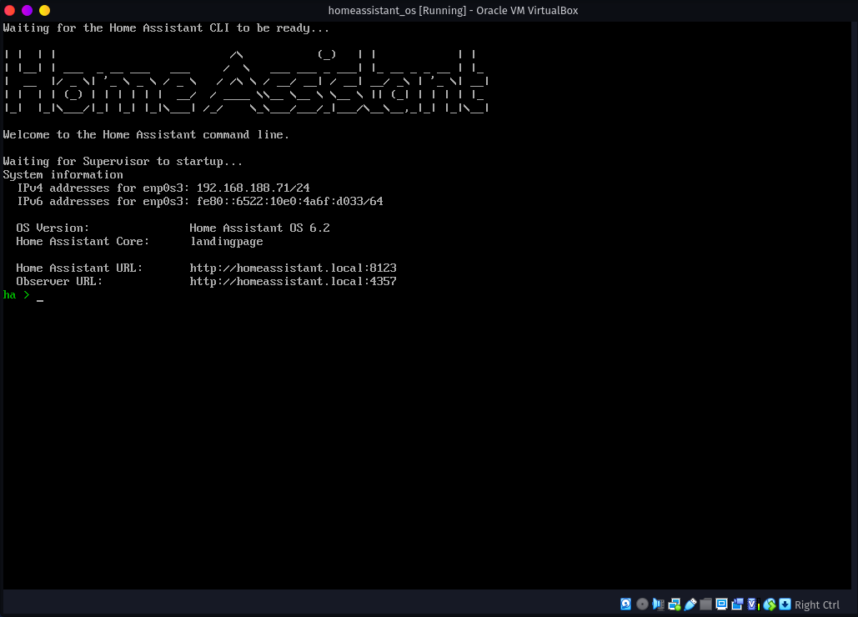
Task: Open the optical drive status icon
Action: click(x=642, y=604)
